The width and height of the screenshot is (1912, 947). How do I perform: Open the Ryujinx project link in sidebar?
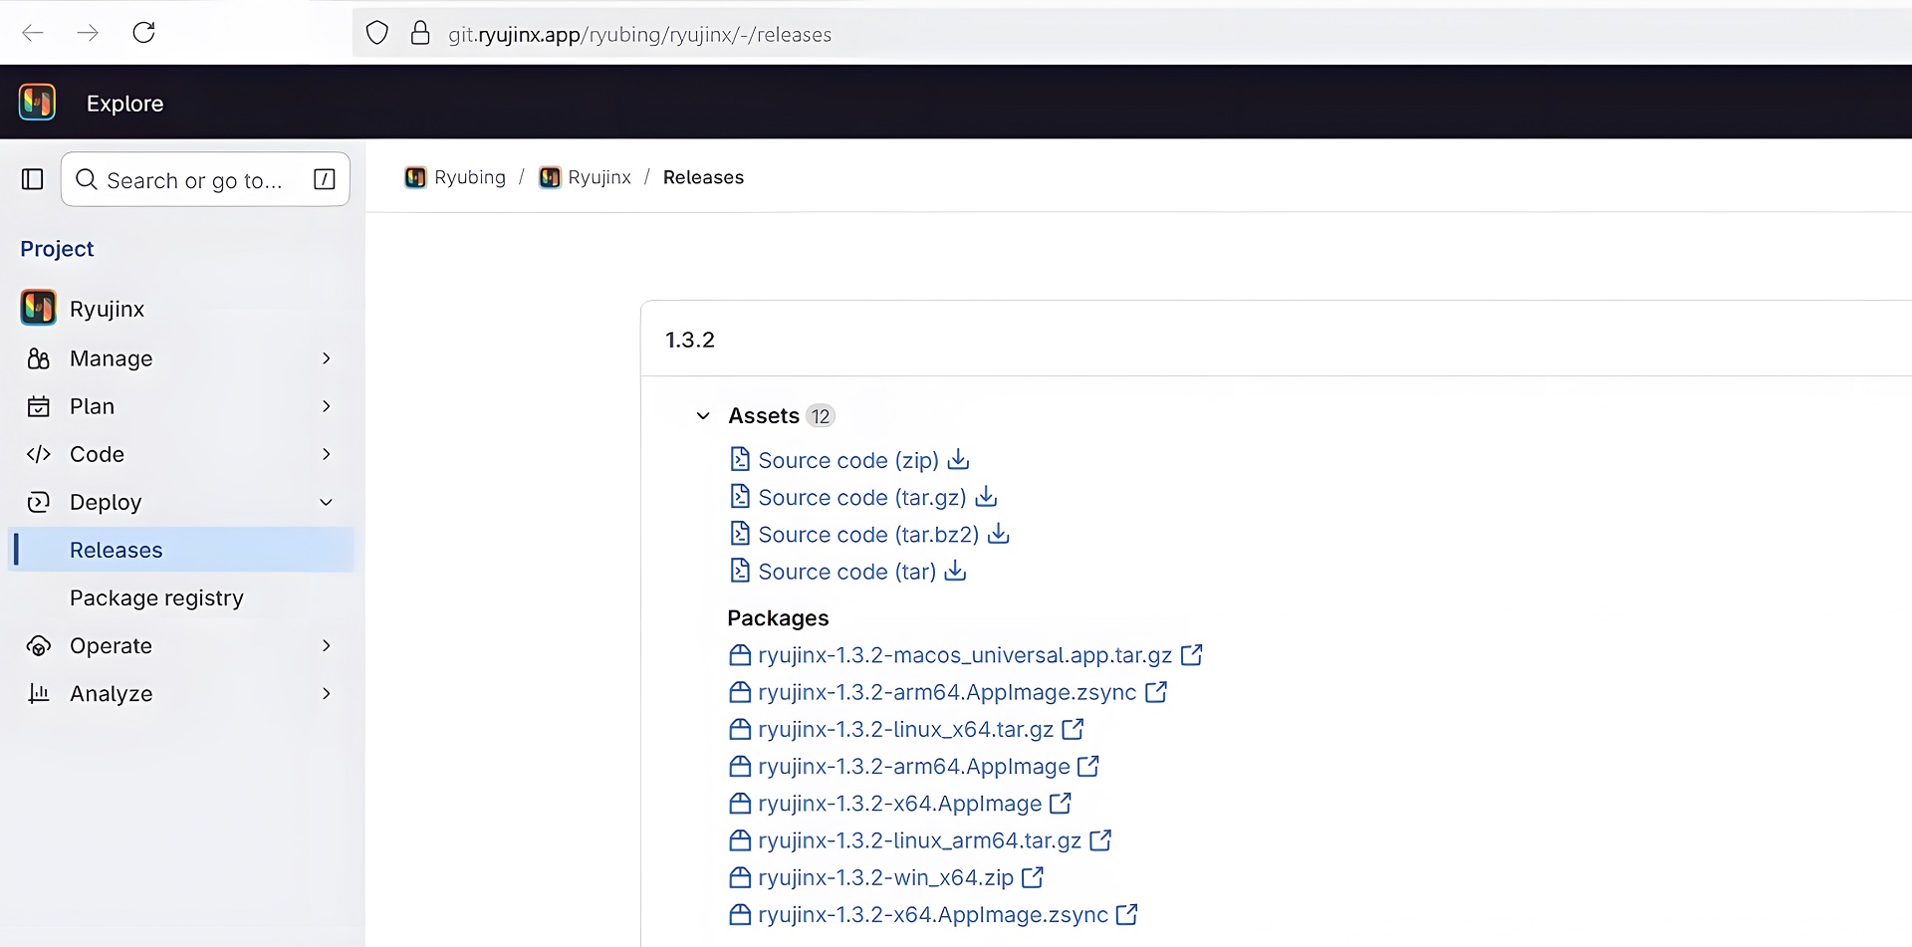(x=107, y=309)
